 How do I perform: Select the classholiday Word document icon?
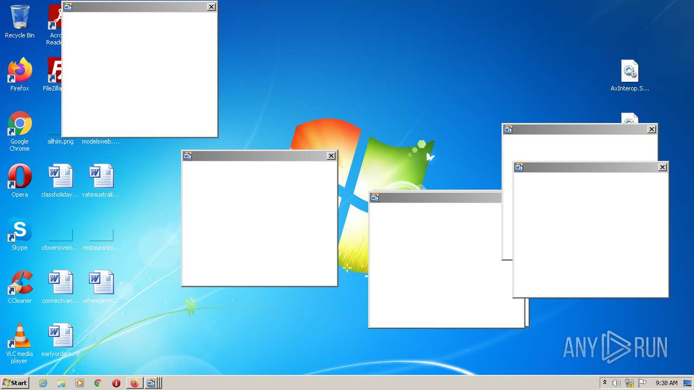tap(60, 181)
